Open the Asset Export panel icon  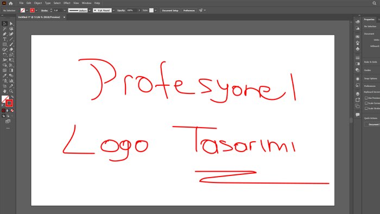(x=358, y=100)
